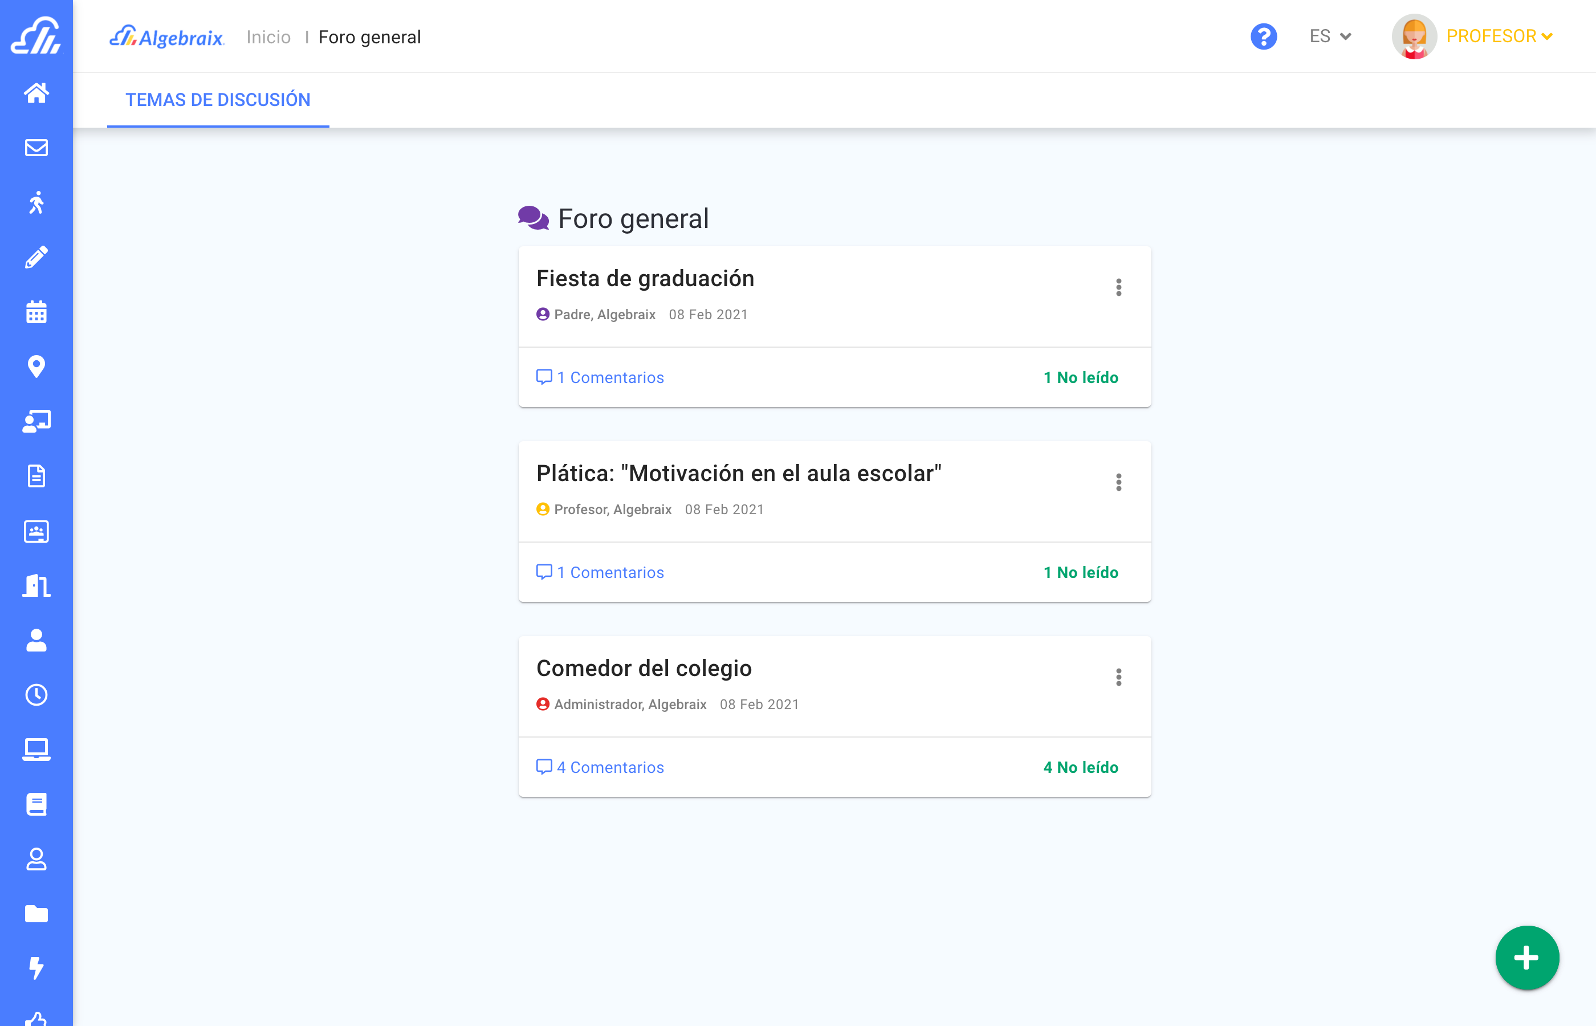Click the calendar icon in sidebar
Screen dimensions: 1596x1026
tap(36, 312)
